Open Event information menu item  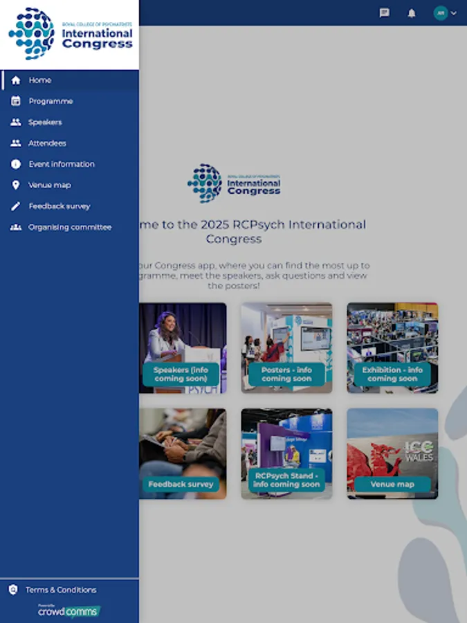click(x=69, y=164)
